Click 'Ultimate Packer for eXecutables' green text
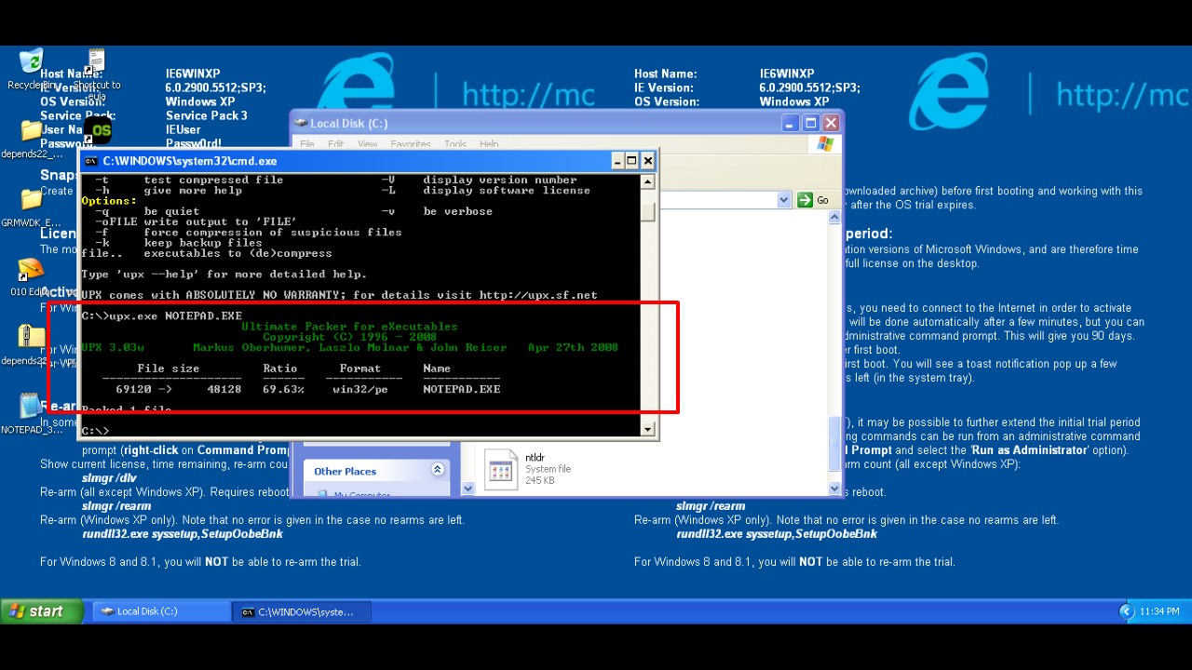The image size is (1192, 670). [350, 327]
